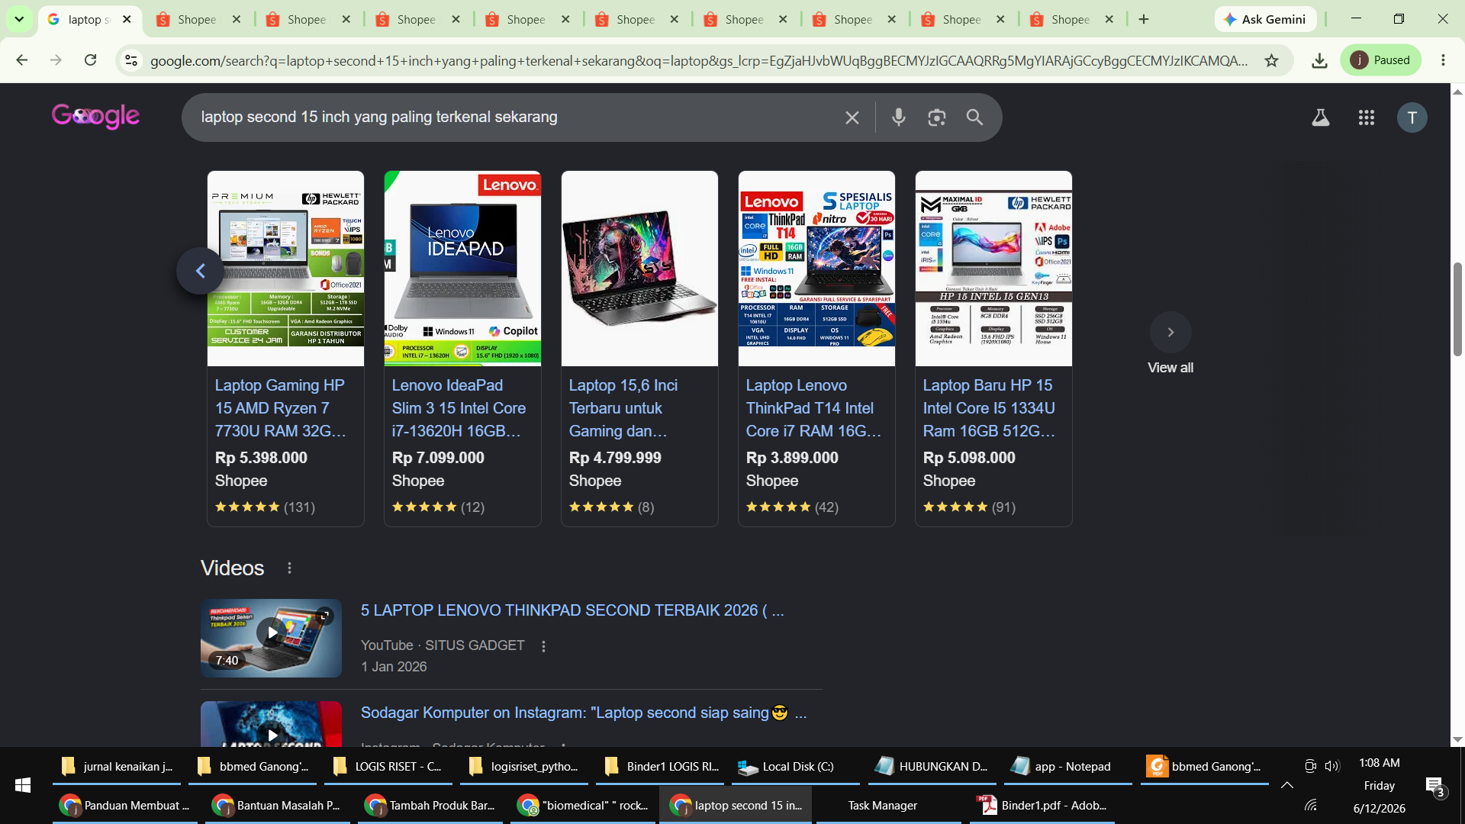Image resolution: width=1465 pixels, height=824 pixels.
Task: Play the Sodagar Komputer video thumbnail
Action: pyautogui.click(x=271, y=723)
